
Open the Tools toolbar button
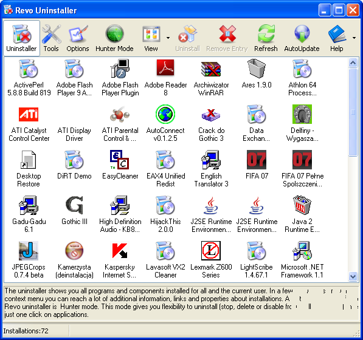(x=51, y=38)
